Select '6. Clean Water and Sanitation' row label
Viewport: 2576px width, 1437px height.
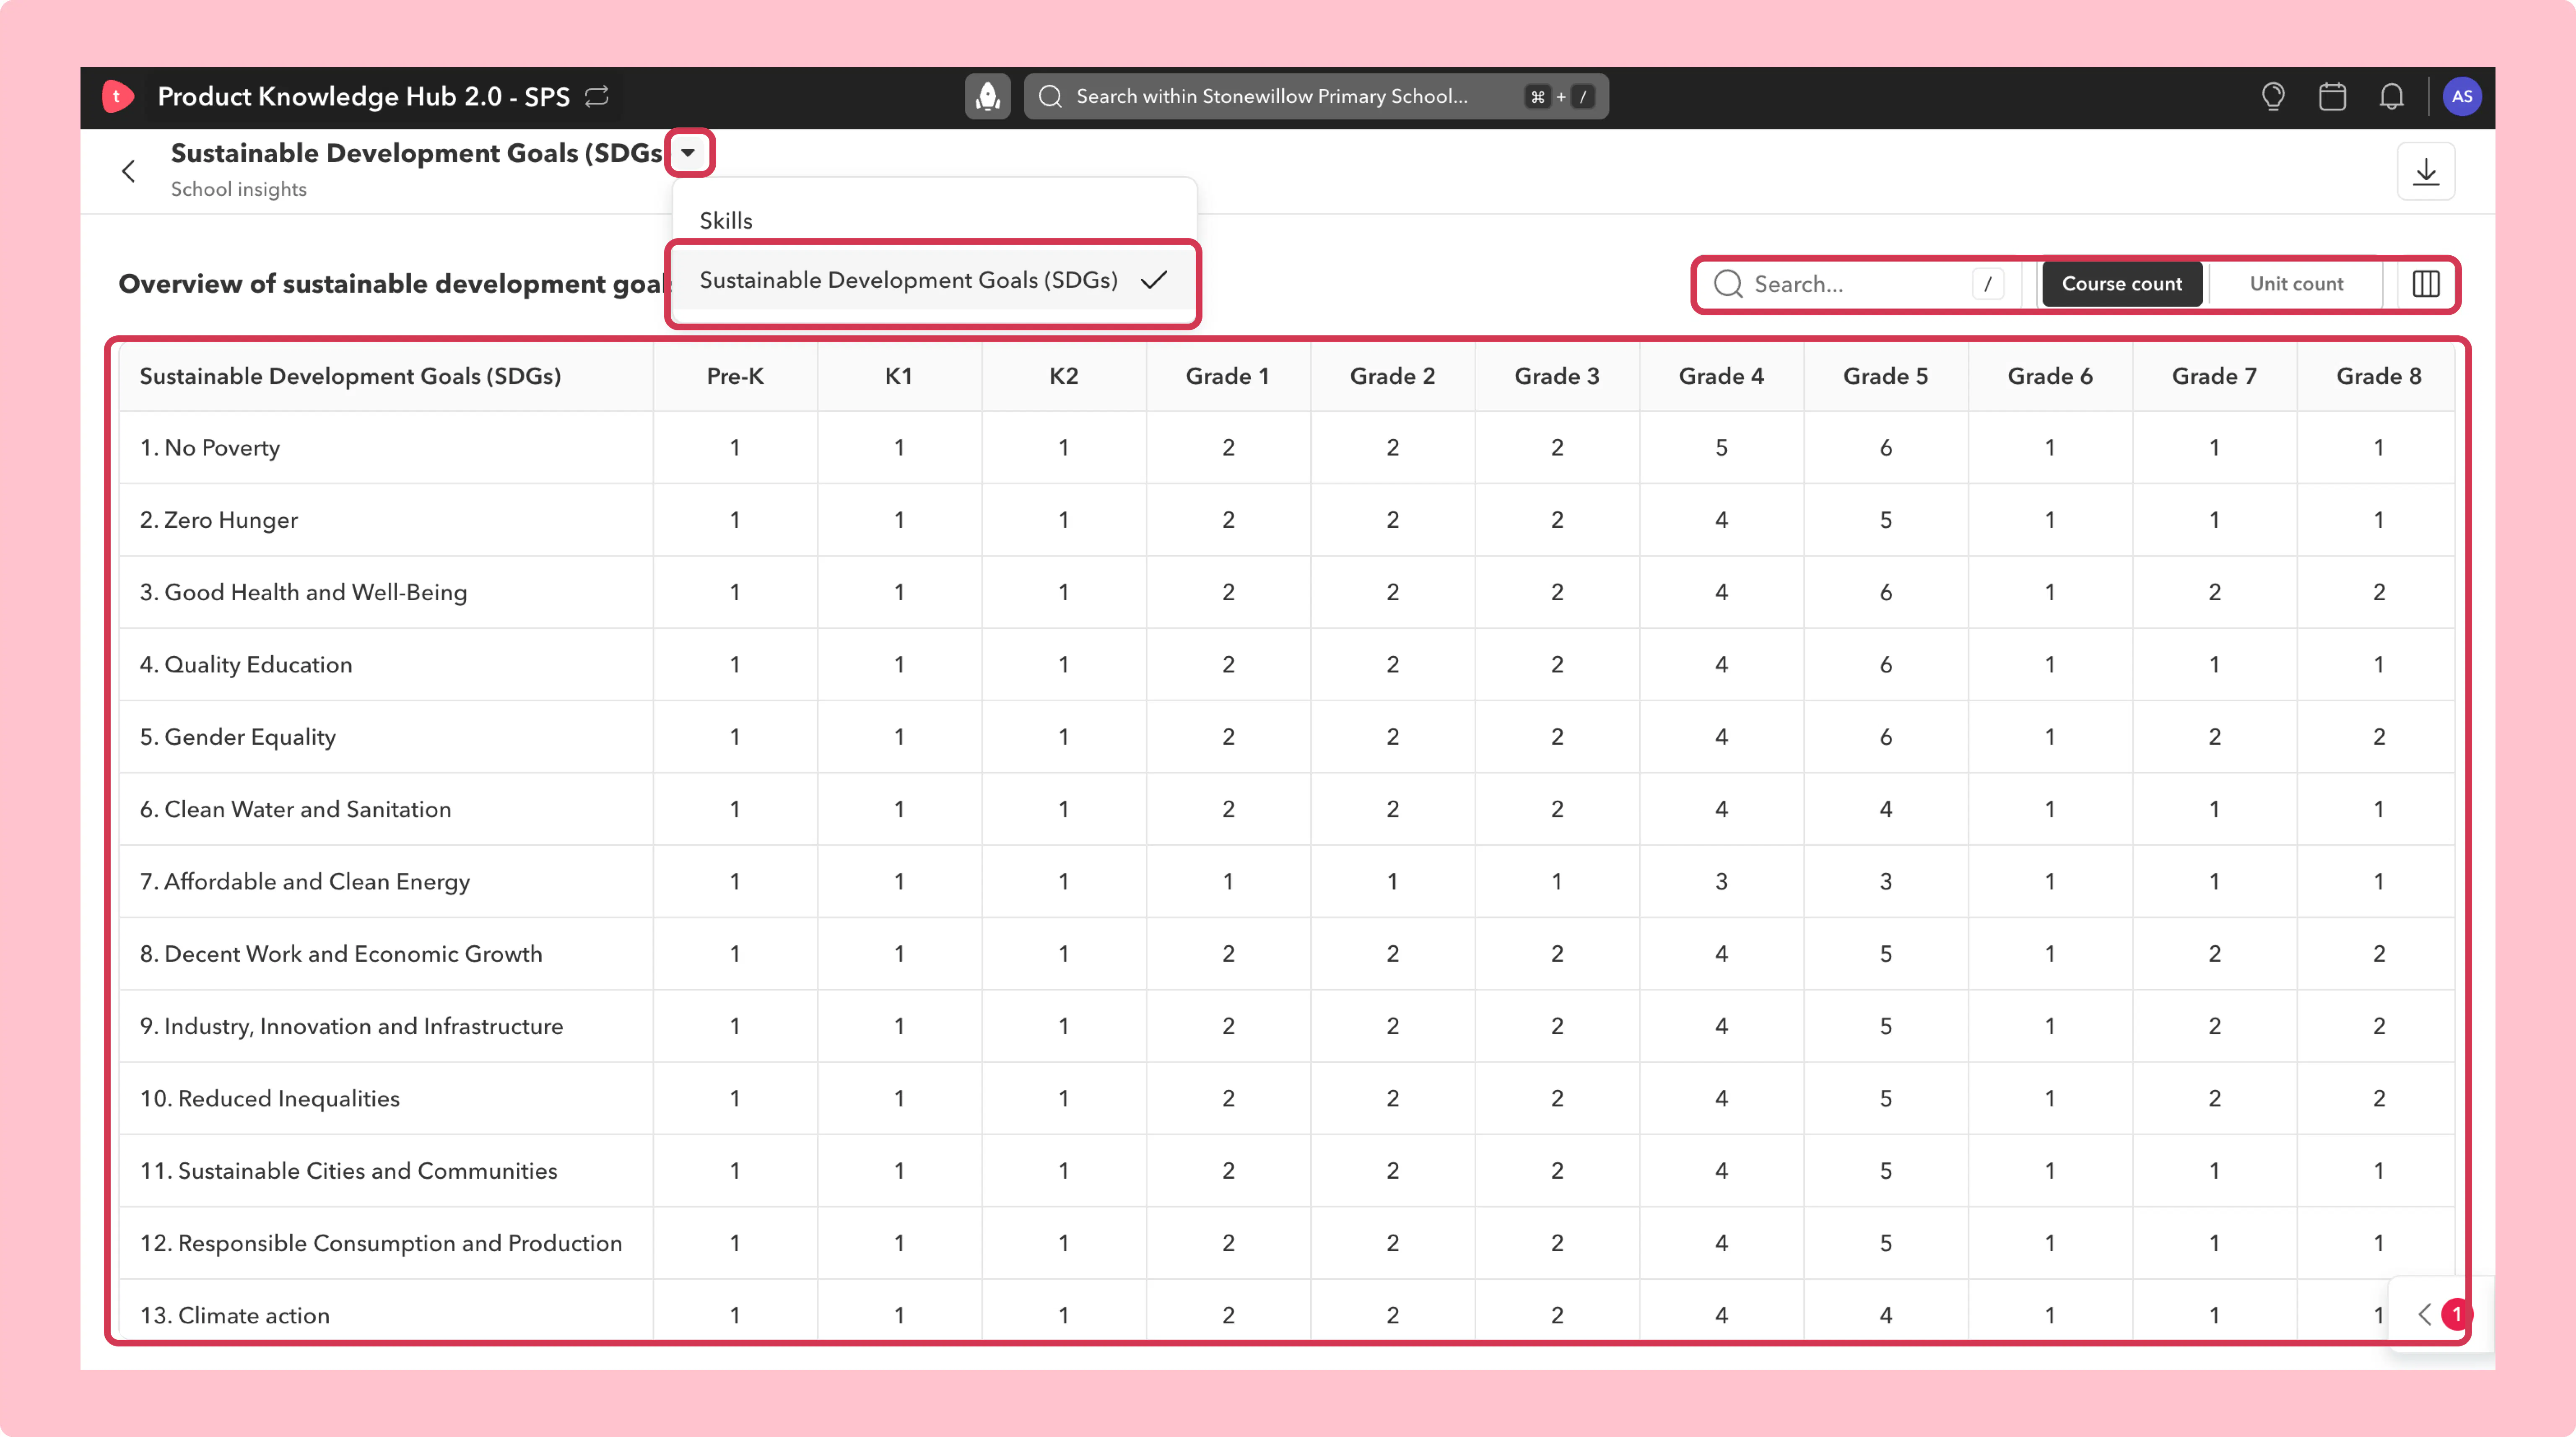point(296,809)
